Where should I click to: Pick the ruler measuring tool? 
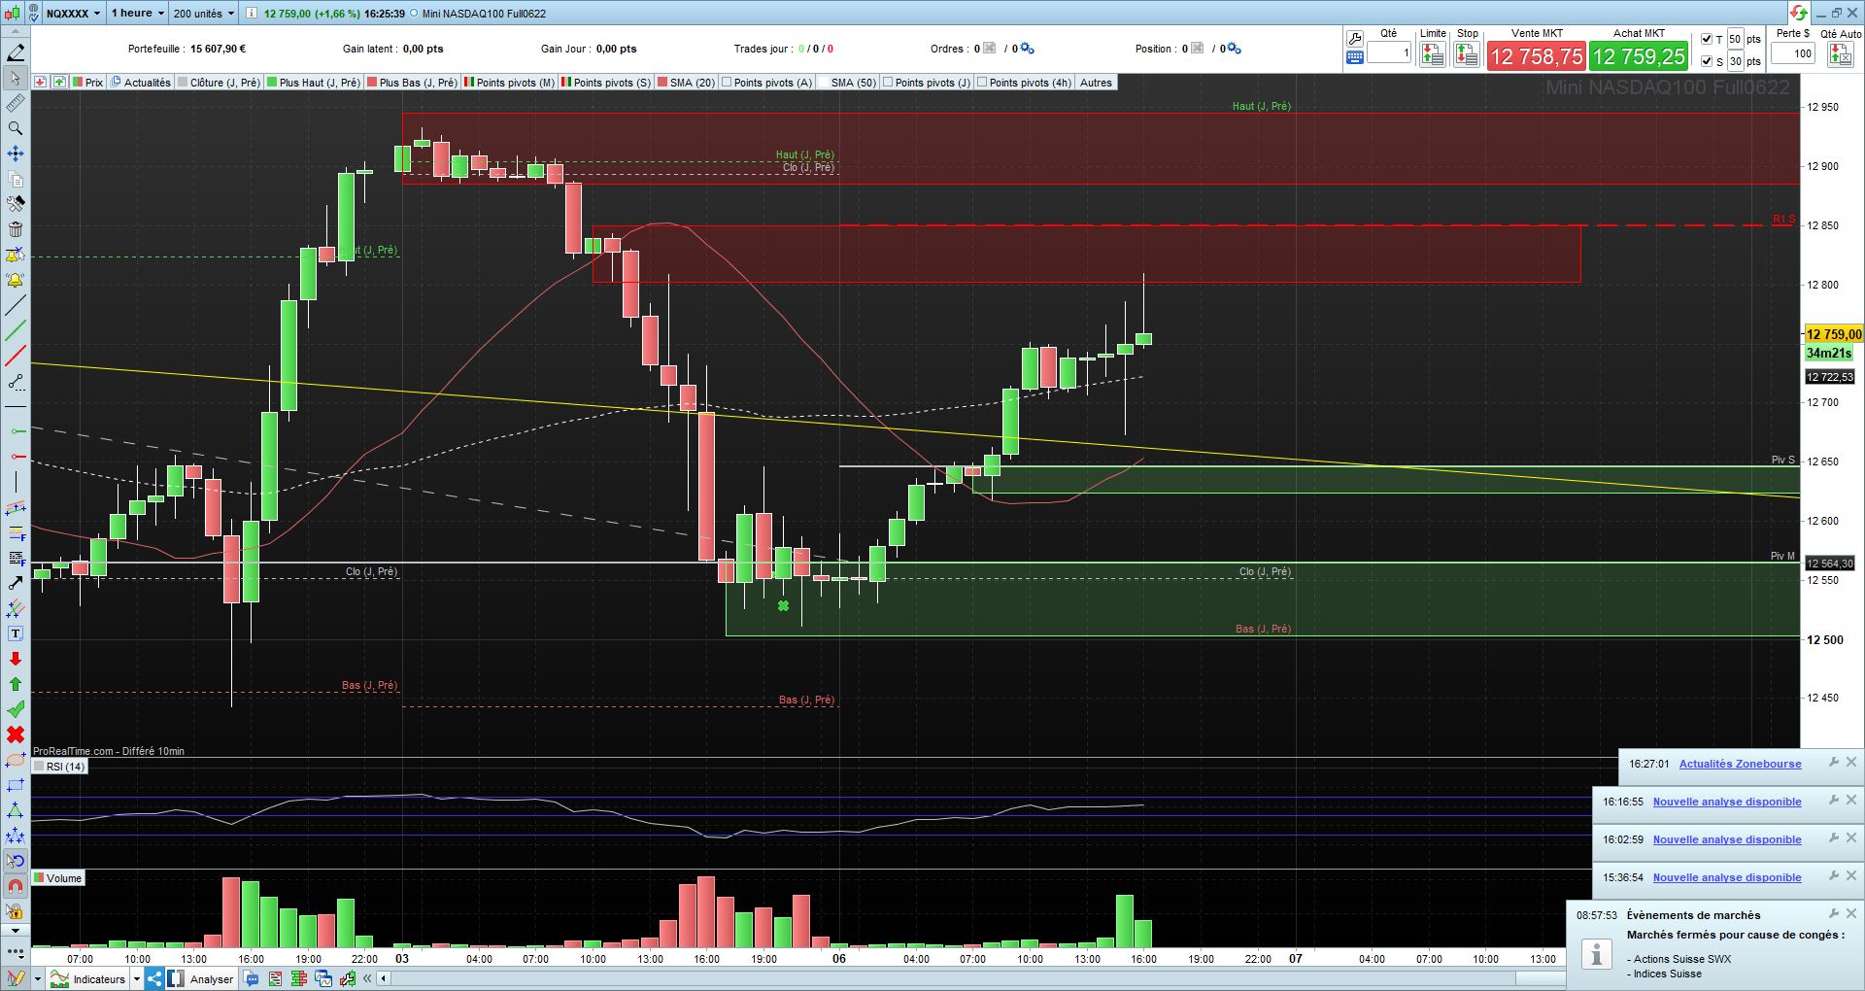(16, 103)
